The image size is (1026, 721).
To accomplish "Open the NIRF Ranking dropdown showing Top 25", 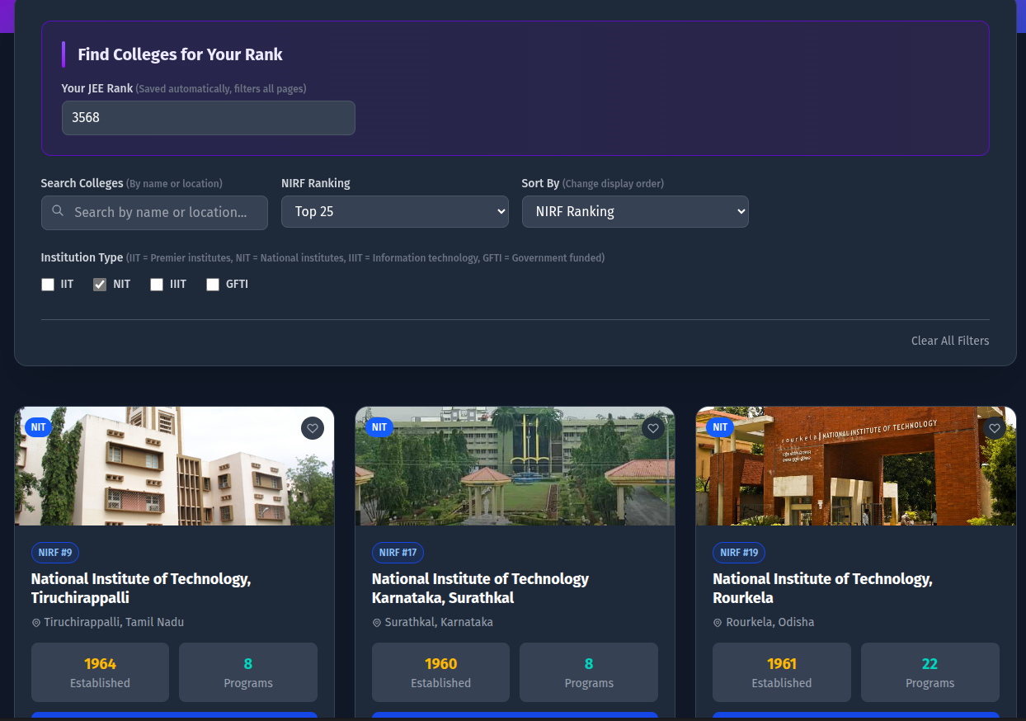I will [395, 211].
